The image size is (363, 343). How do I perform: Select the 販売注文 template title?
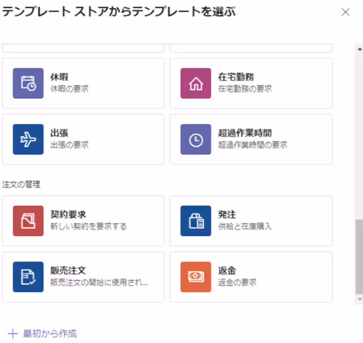point(69,271)
